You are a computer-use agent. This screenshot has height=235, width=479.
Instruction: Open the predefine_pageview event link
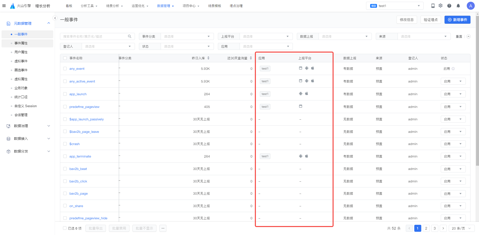(x=84, y=107)
